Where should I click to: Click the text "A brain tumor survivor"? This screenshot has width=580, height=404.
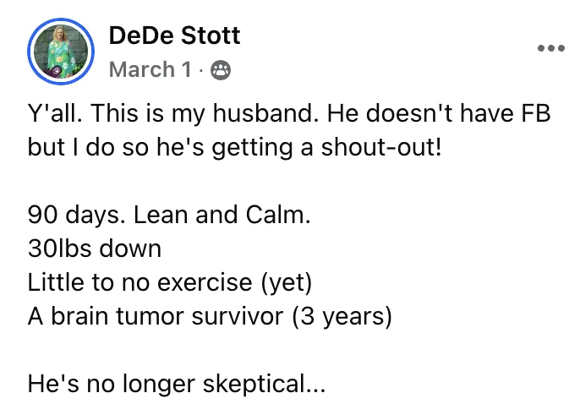pos(156,316)
